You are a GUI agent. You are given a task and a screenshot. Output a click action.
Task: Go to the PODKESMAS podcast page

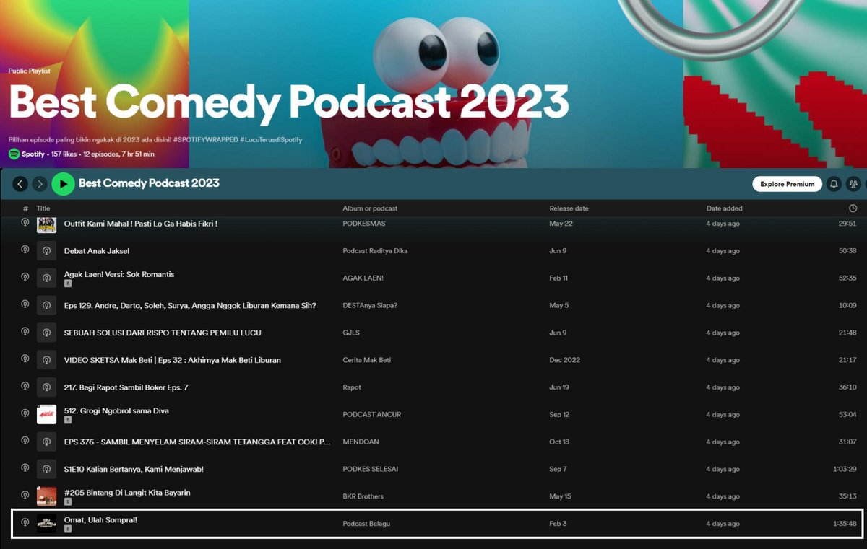point(364,224)
